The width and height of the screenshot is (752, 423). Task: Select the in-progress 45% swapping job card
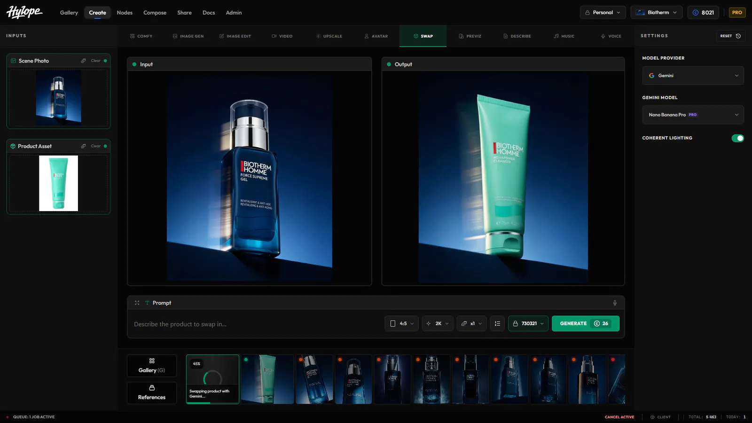212,379
